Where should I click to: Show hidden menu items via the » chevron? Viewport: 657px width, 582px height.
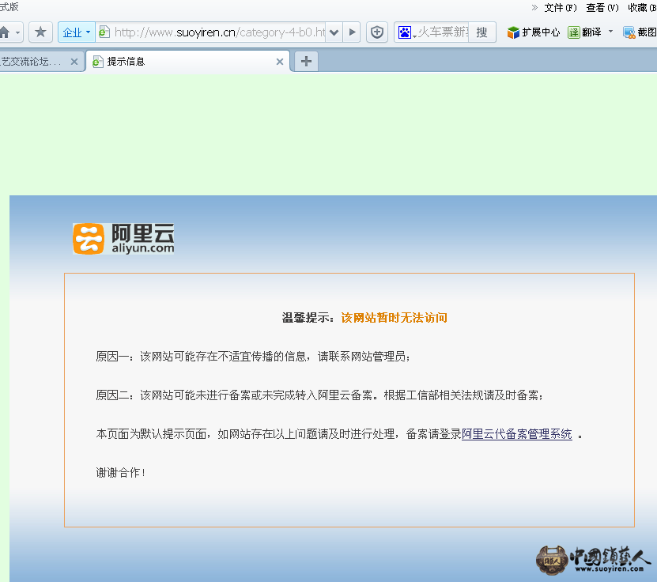pyautogui.click(x=534, y=8)
